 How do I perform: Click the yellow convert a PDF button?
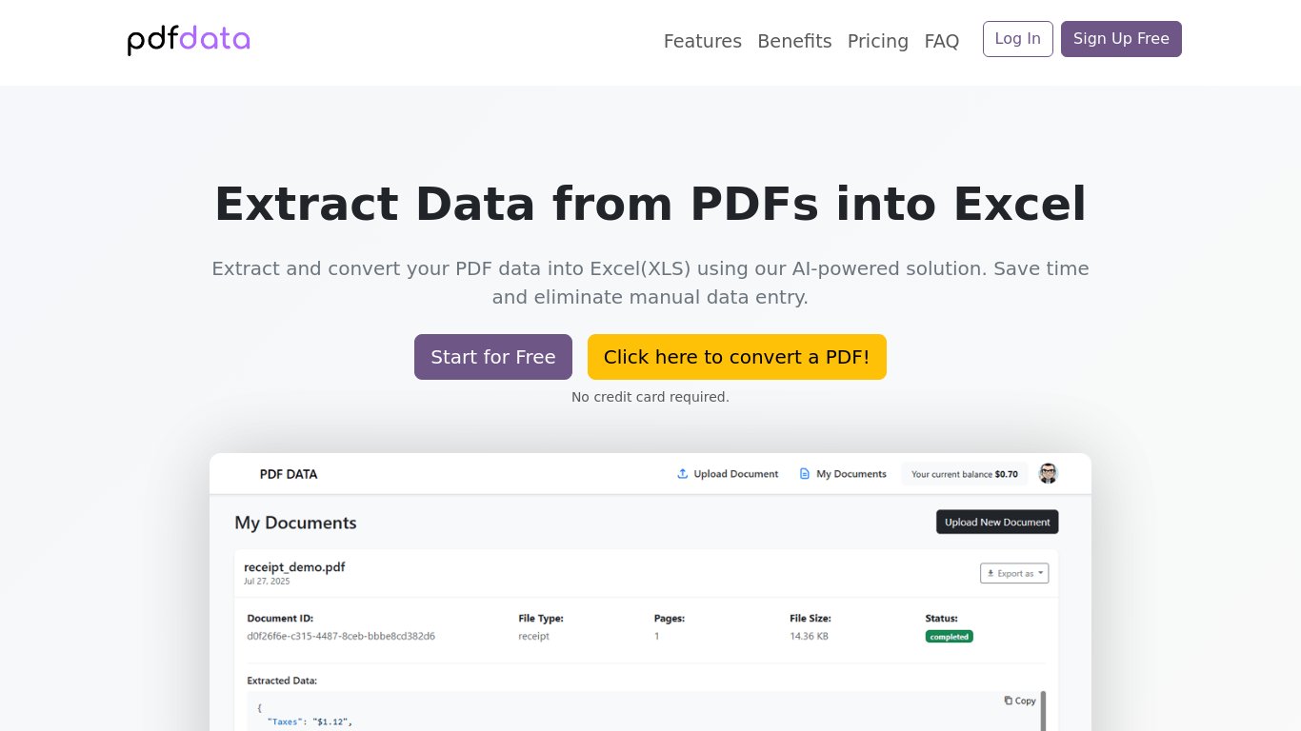[736, 357]
